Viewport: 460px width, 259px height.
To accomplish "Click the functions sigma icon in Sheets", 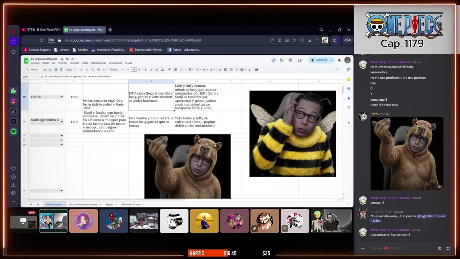I will coord(249,70).
